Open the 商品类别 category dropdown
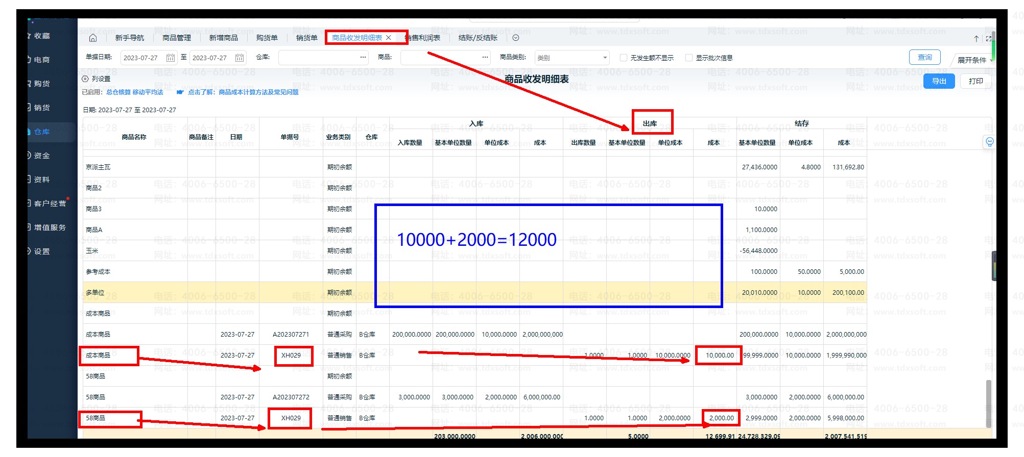 (x=571, y=58)
